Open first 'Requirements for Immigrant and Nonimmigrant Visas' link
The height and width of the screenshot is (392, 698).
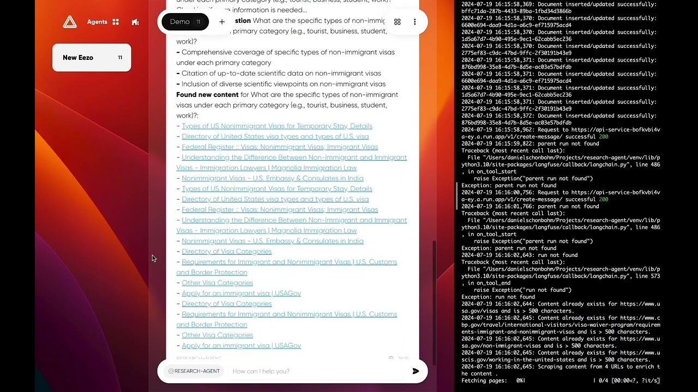(287, 267)
